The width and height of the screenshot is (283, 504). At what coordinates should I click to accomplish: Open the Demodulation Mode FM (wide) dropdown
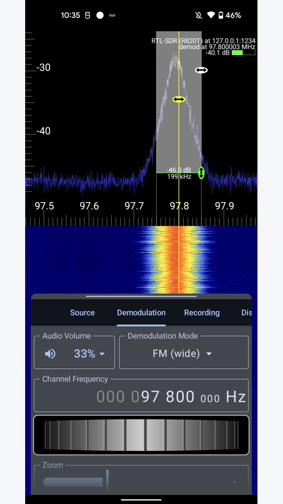tap(182, 353)
